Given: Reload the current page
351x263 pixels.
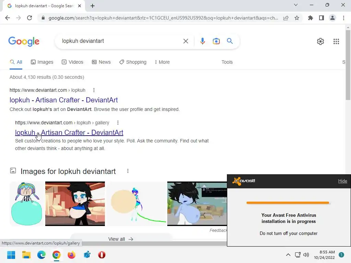Looking at the screenshot, I should coord(29,18).
